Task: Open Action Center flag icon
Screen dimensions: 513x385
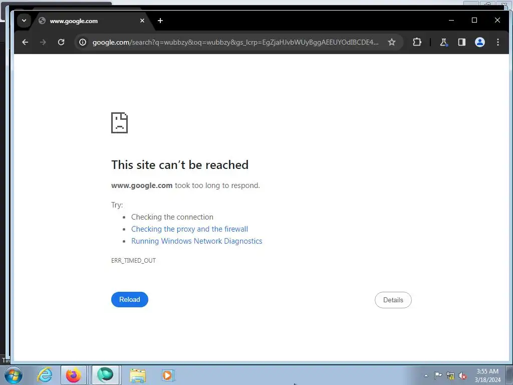Action: coord(438,375)
